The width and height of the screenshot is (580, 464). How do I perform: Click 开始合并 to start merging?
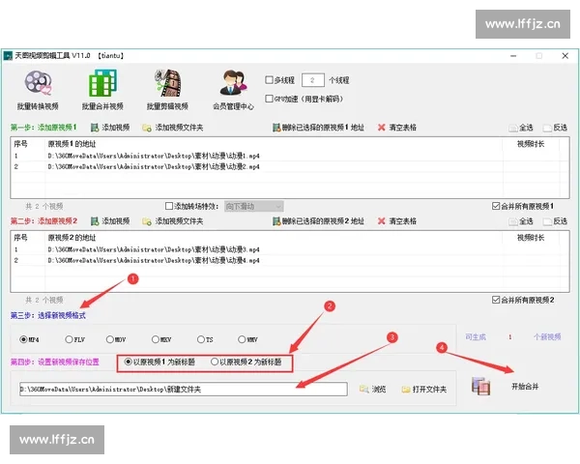coord(525,387)
